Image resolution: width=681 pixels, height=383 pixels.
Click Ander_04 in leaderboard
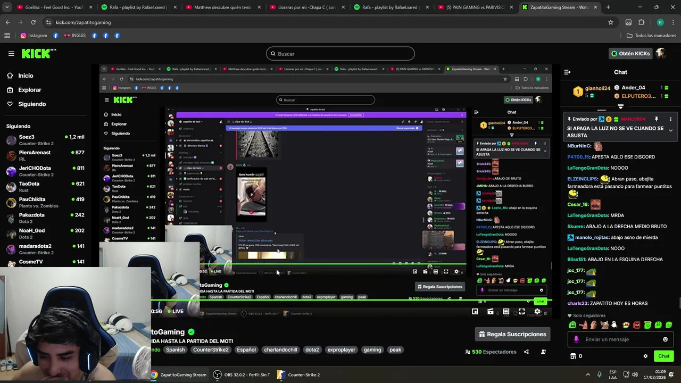[x=633, y=88]
